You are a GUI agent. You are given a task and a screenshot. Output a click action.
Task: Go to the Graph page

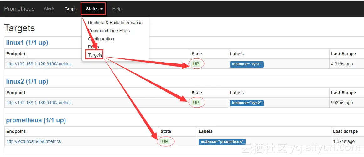click(x=70, y=9)
